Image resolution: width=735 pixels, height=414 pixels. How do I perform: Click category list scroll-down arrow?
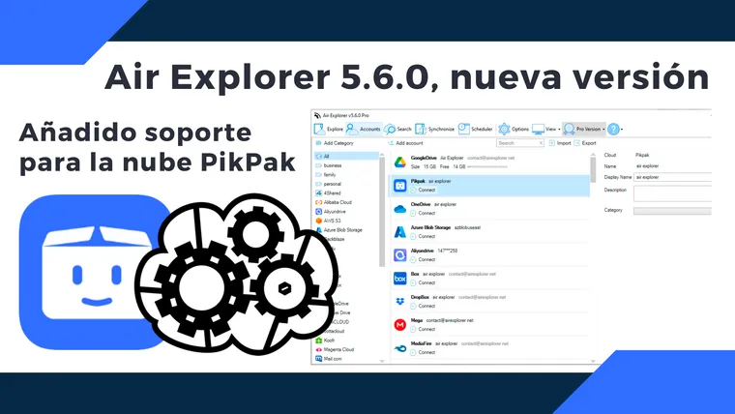382,361
